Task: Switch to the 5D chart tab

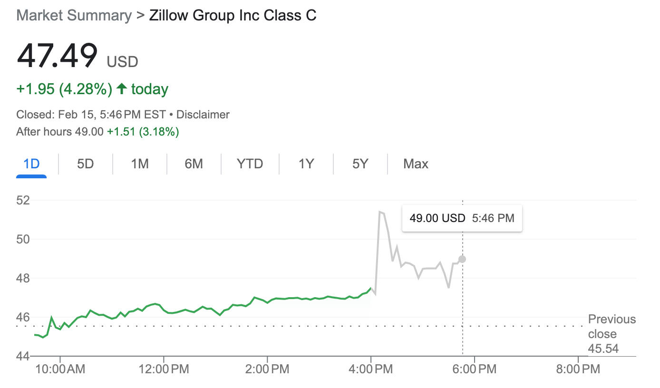Action: coord(86,164)
